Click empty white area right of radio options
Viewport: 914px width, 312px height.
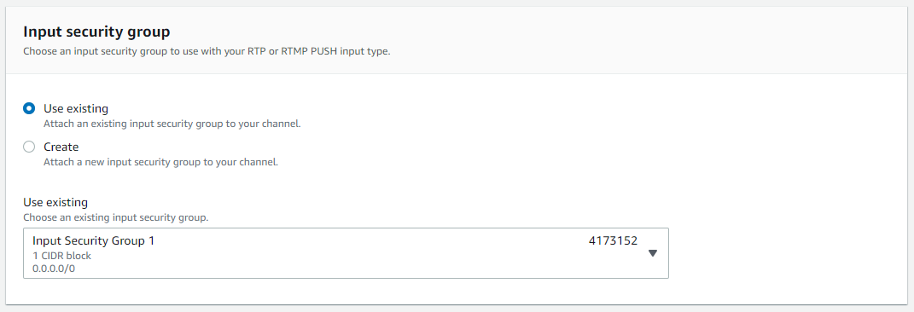(583, 134)
